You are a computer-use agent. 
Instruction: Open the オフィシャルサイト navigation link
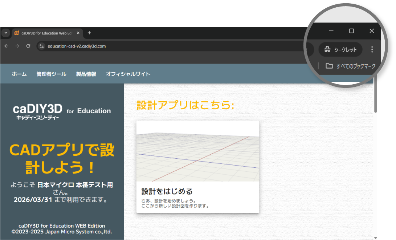point(128,74)
